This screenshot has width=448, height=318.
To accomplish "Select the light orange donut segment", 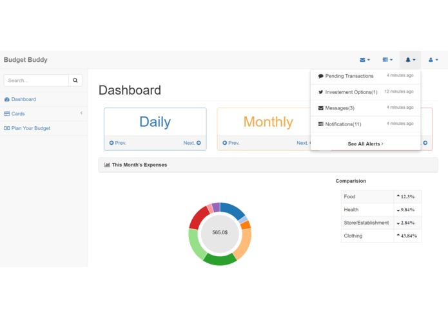I will (x=244, y=244).
